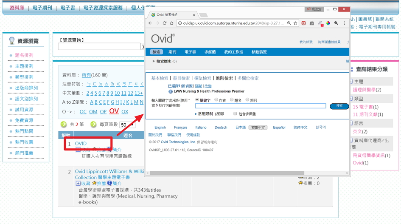Expand the 檢索歷史 section

(x=154, y=61)
